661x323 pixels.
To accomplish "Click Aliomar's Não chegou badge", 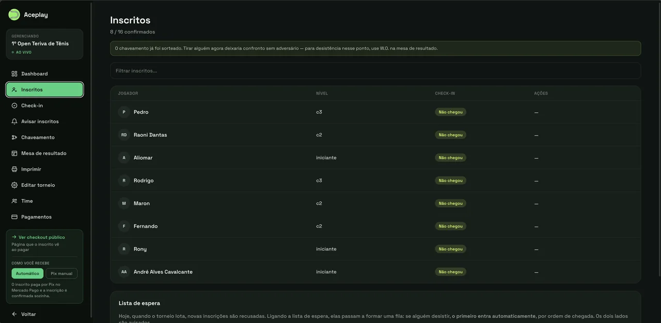I will [450, 157].
